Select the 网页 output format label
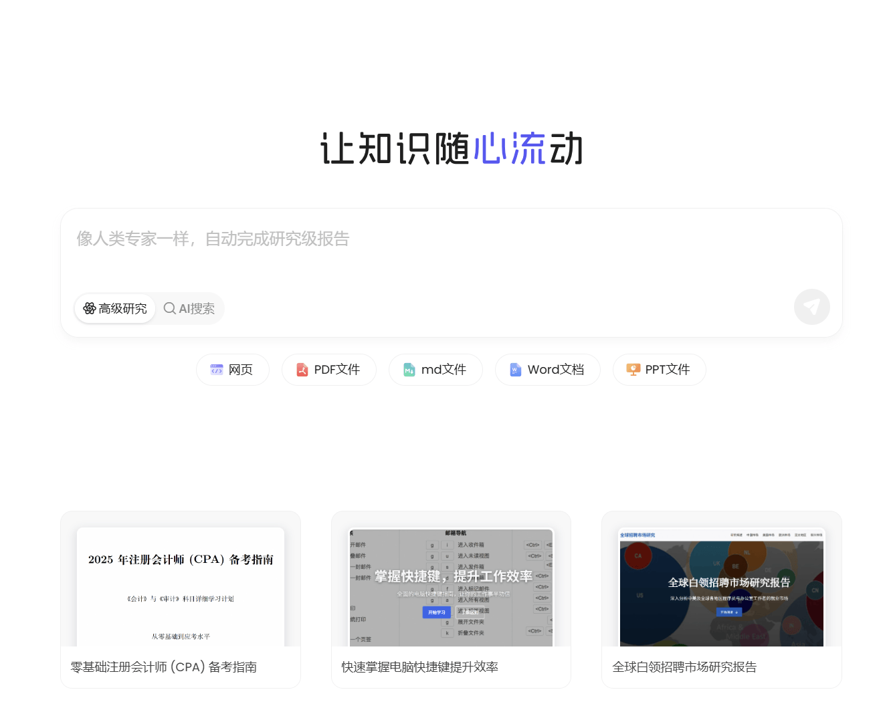This screenshot has width=885, height=712. click(241, 370)
